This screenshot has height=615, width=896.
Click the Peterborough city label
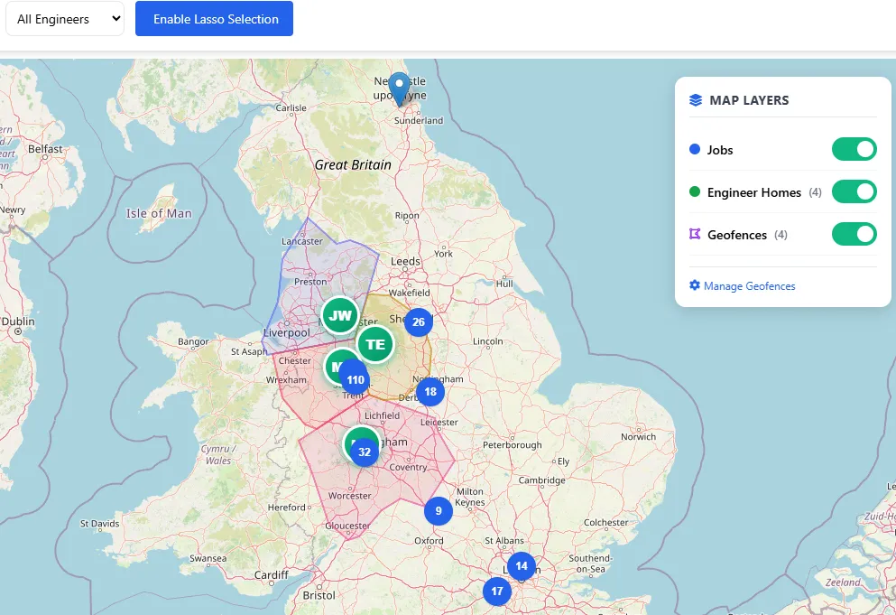(512, 445)
